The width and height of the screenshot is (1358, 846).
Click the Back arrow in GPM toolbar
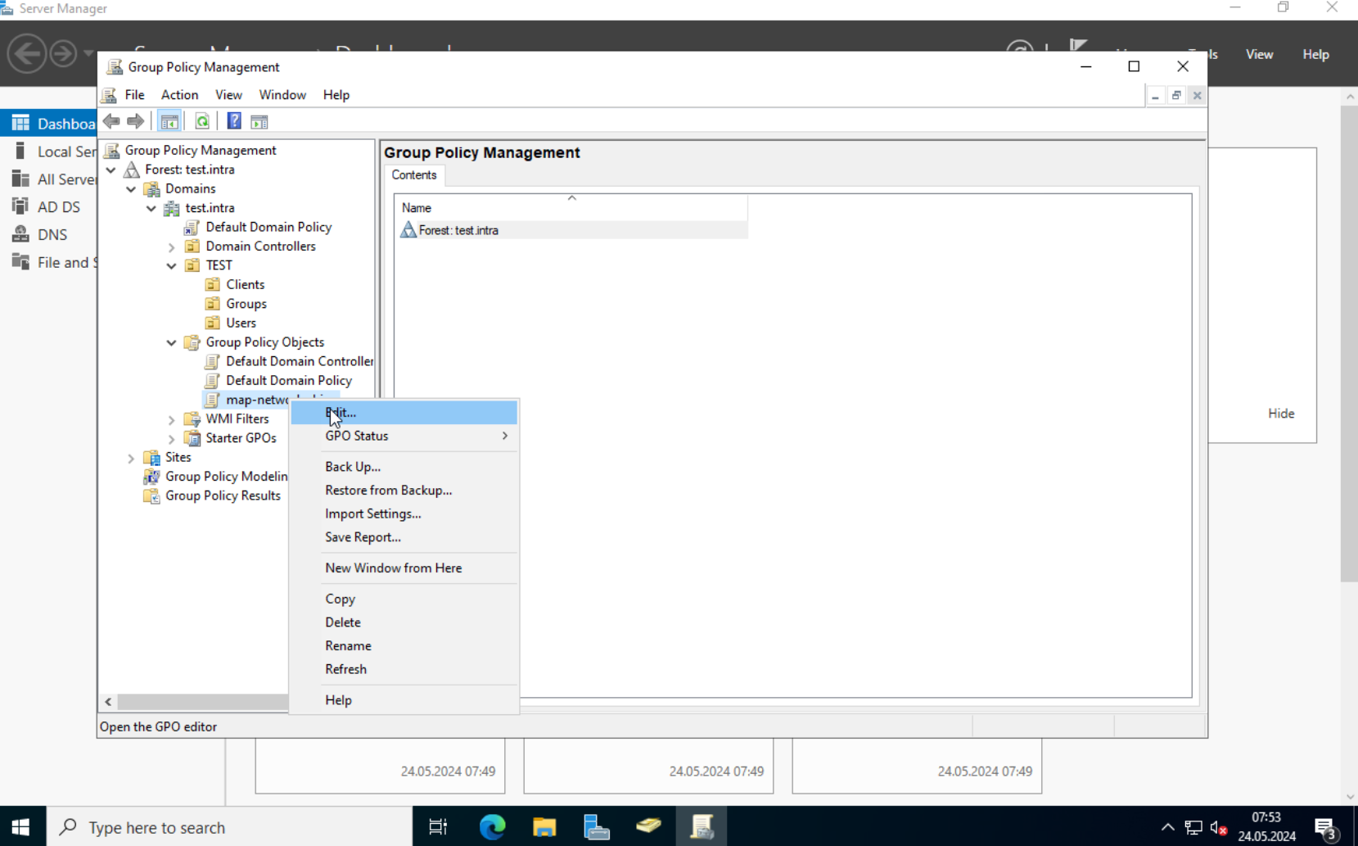(x=111, y=121)
